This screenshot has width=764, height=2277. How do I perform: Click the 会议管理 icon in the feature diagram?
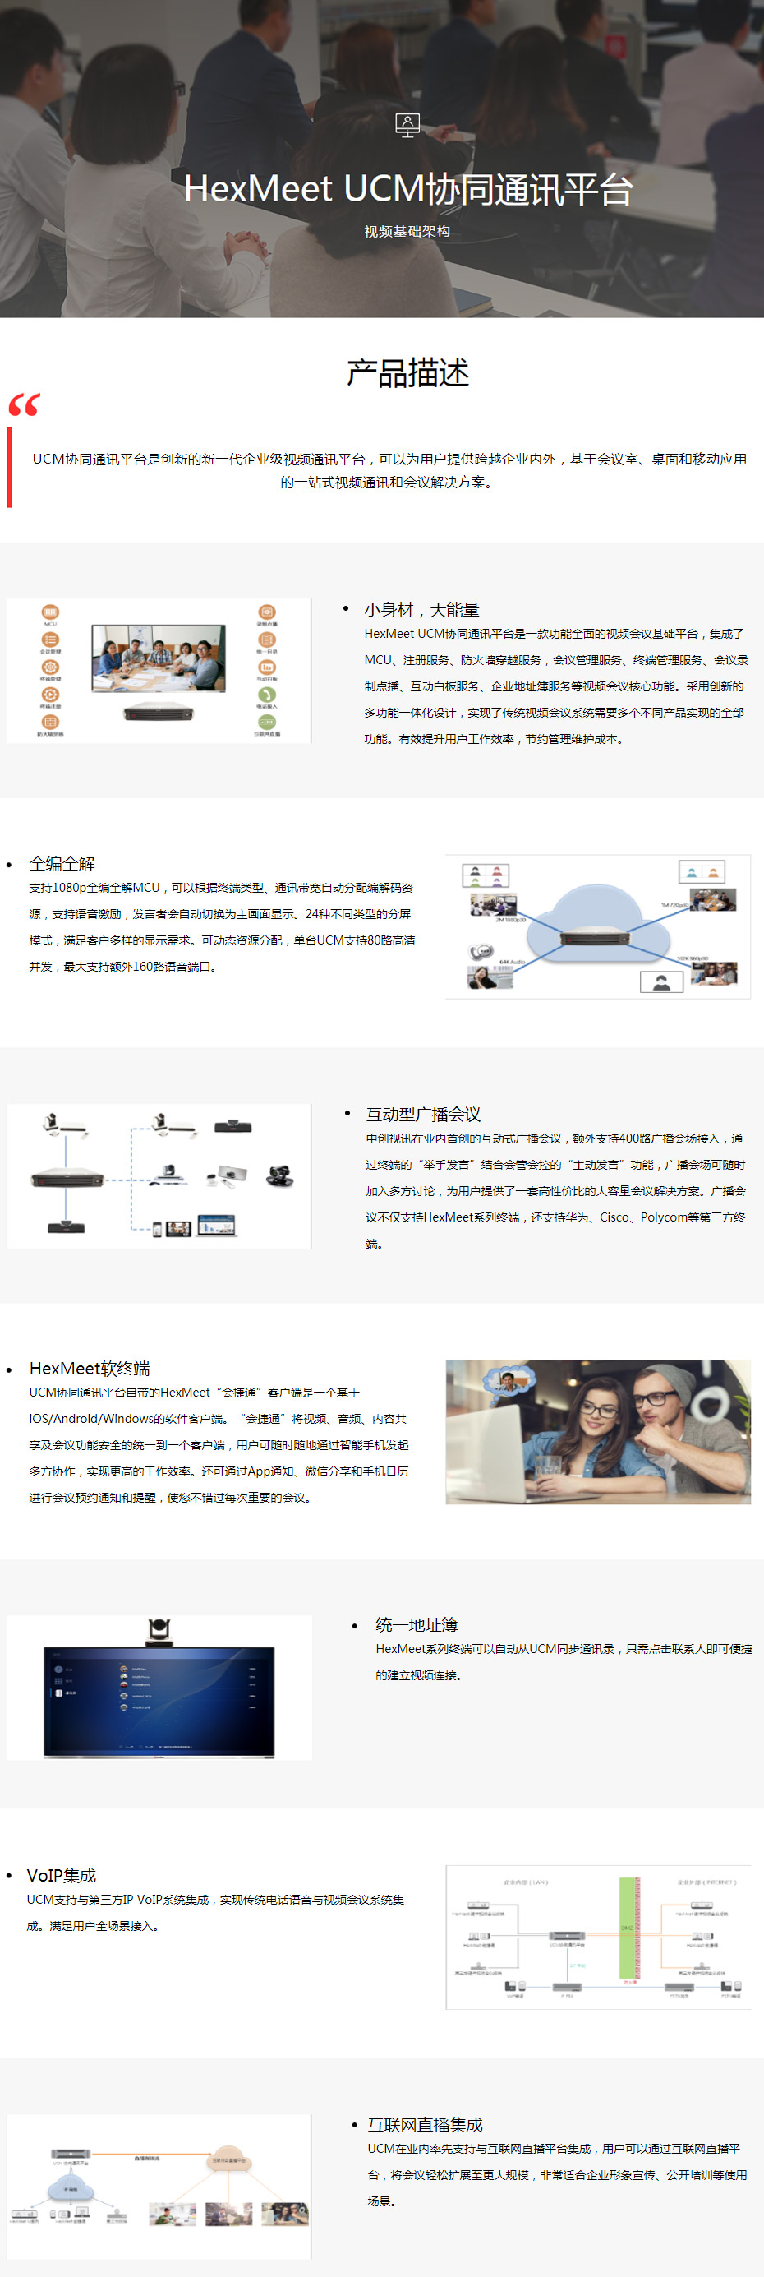click(50, 639)
